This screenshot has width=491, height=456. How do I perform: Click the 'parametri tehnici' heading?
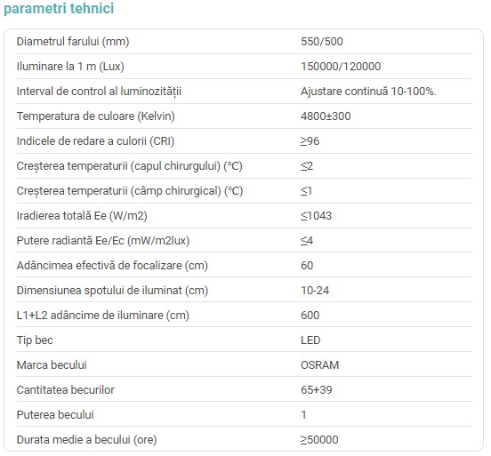59,9
